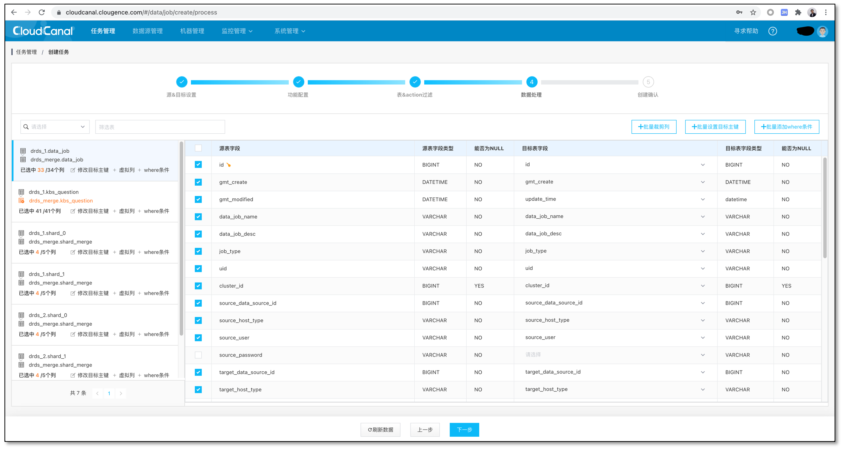
Task: Click the browser reload icon
Action: [x=42, y=12]
